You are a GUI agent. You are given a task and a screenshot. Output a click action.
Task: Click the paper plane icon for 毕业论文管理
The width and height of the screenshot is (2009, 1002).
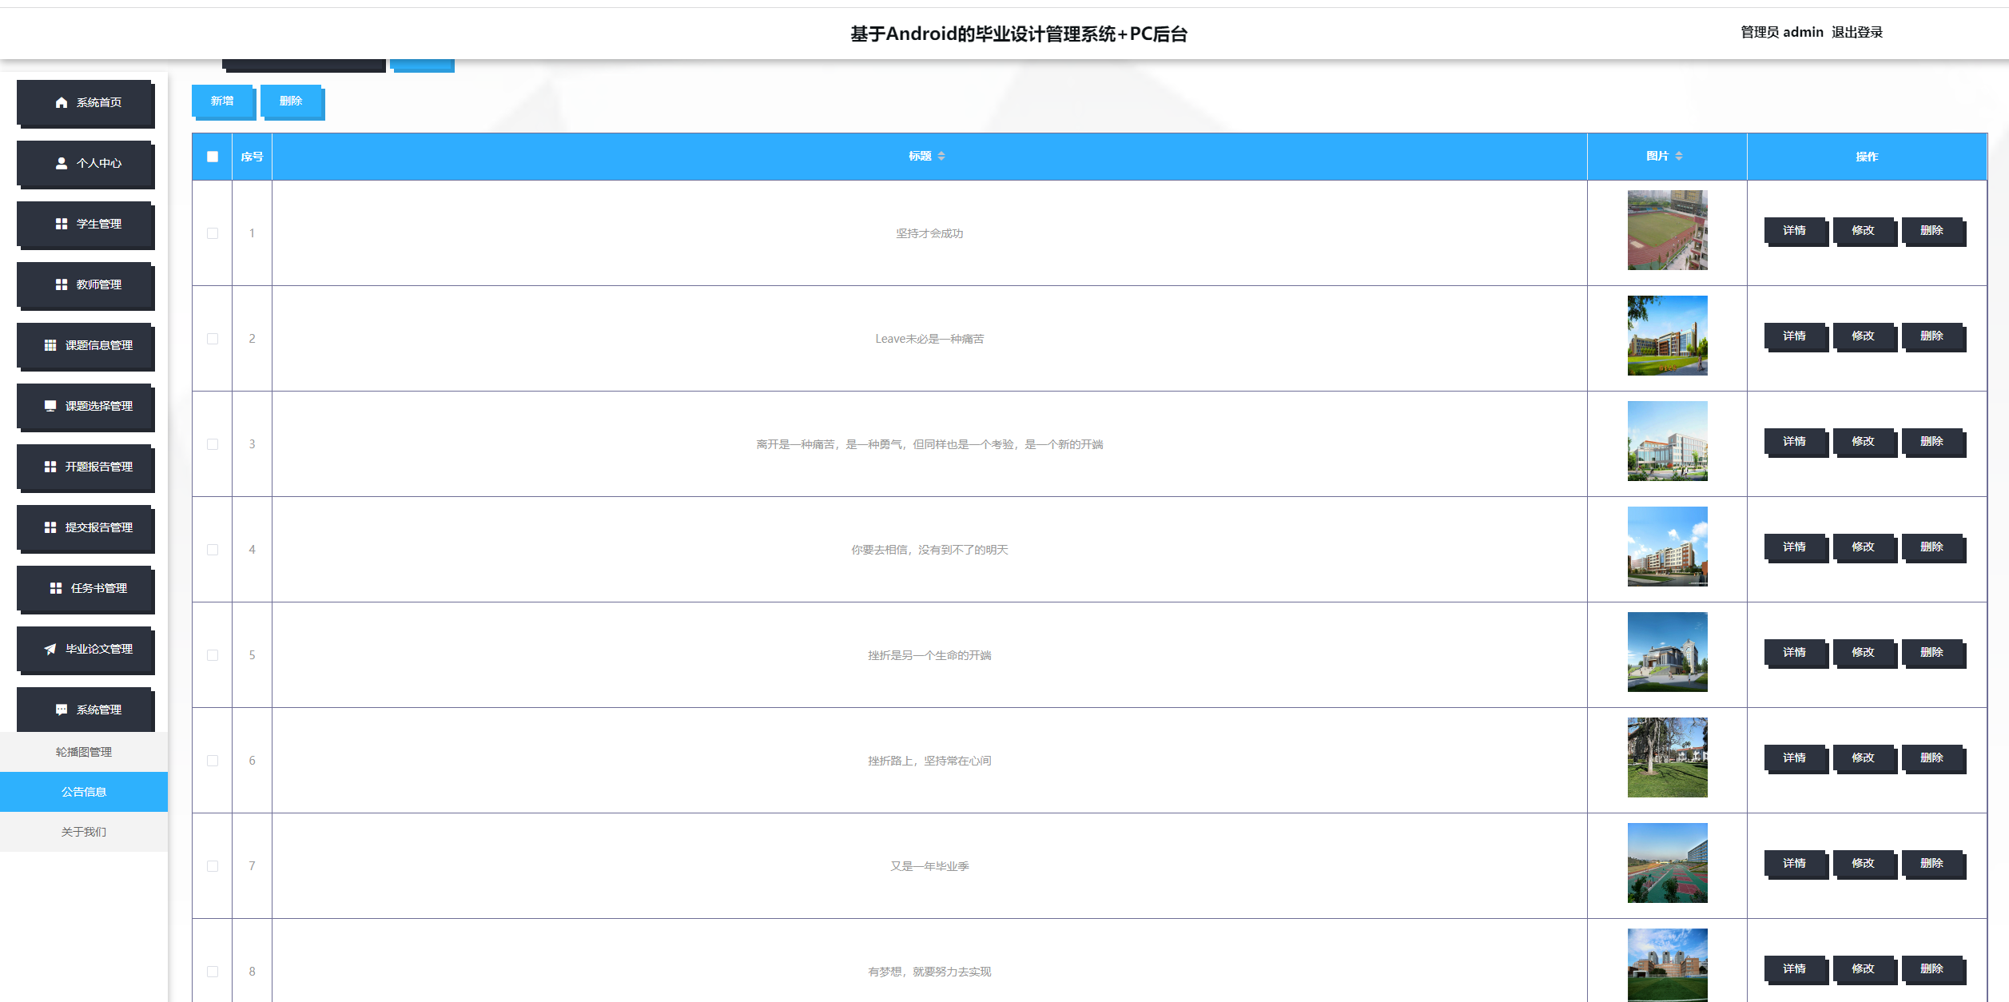50,649
